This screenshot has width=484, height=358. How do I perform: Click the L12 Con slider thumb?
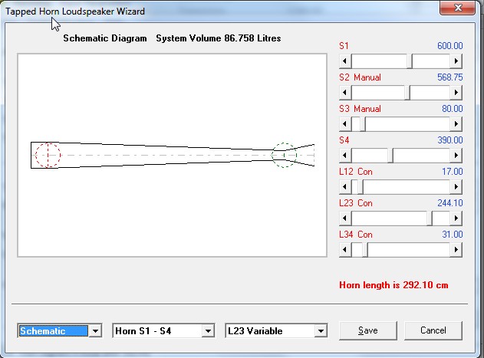pos(361,187)
